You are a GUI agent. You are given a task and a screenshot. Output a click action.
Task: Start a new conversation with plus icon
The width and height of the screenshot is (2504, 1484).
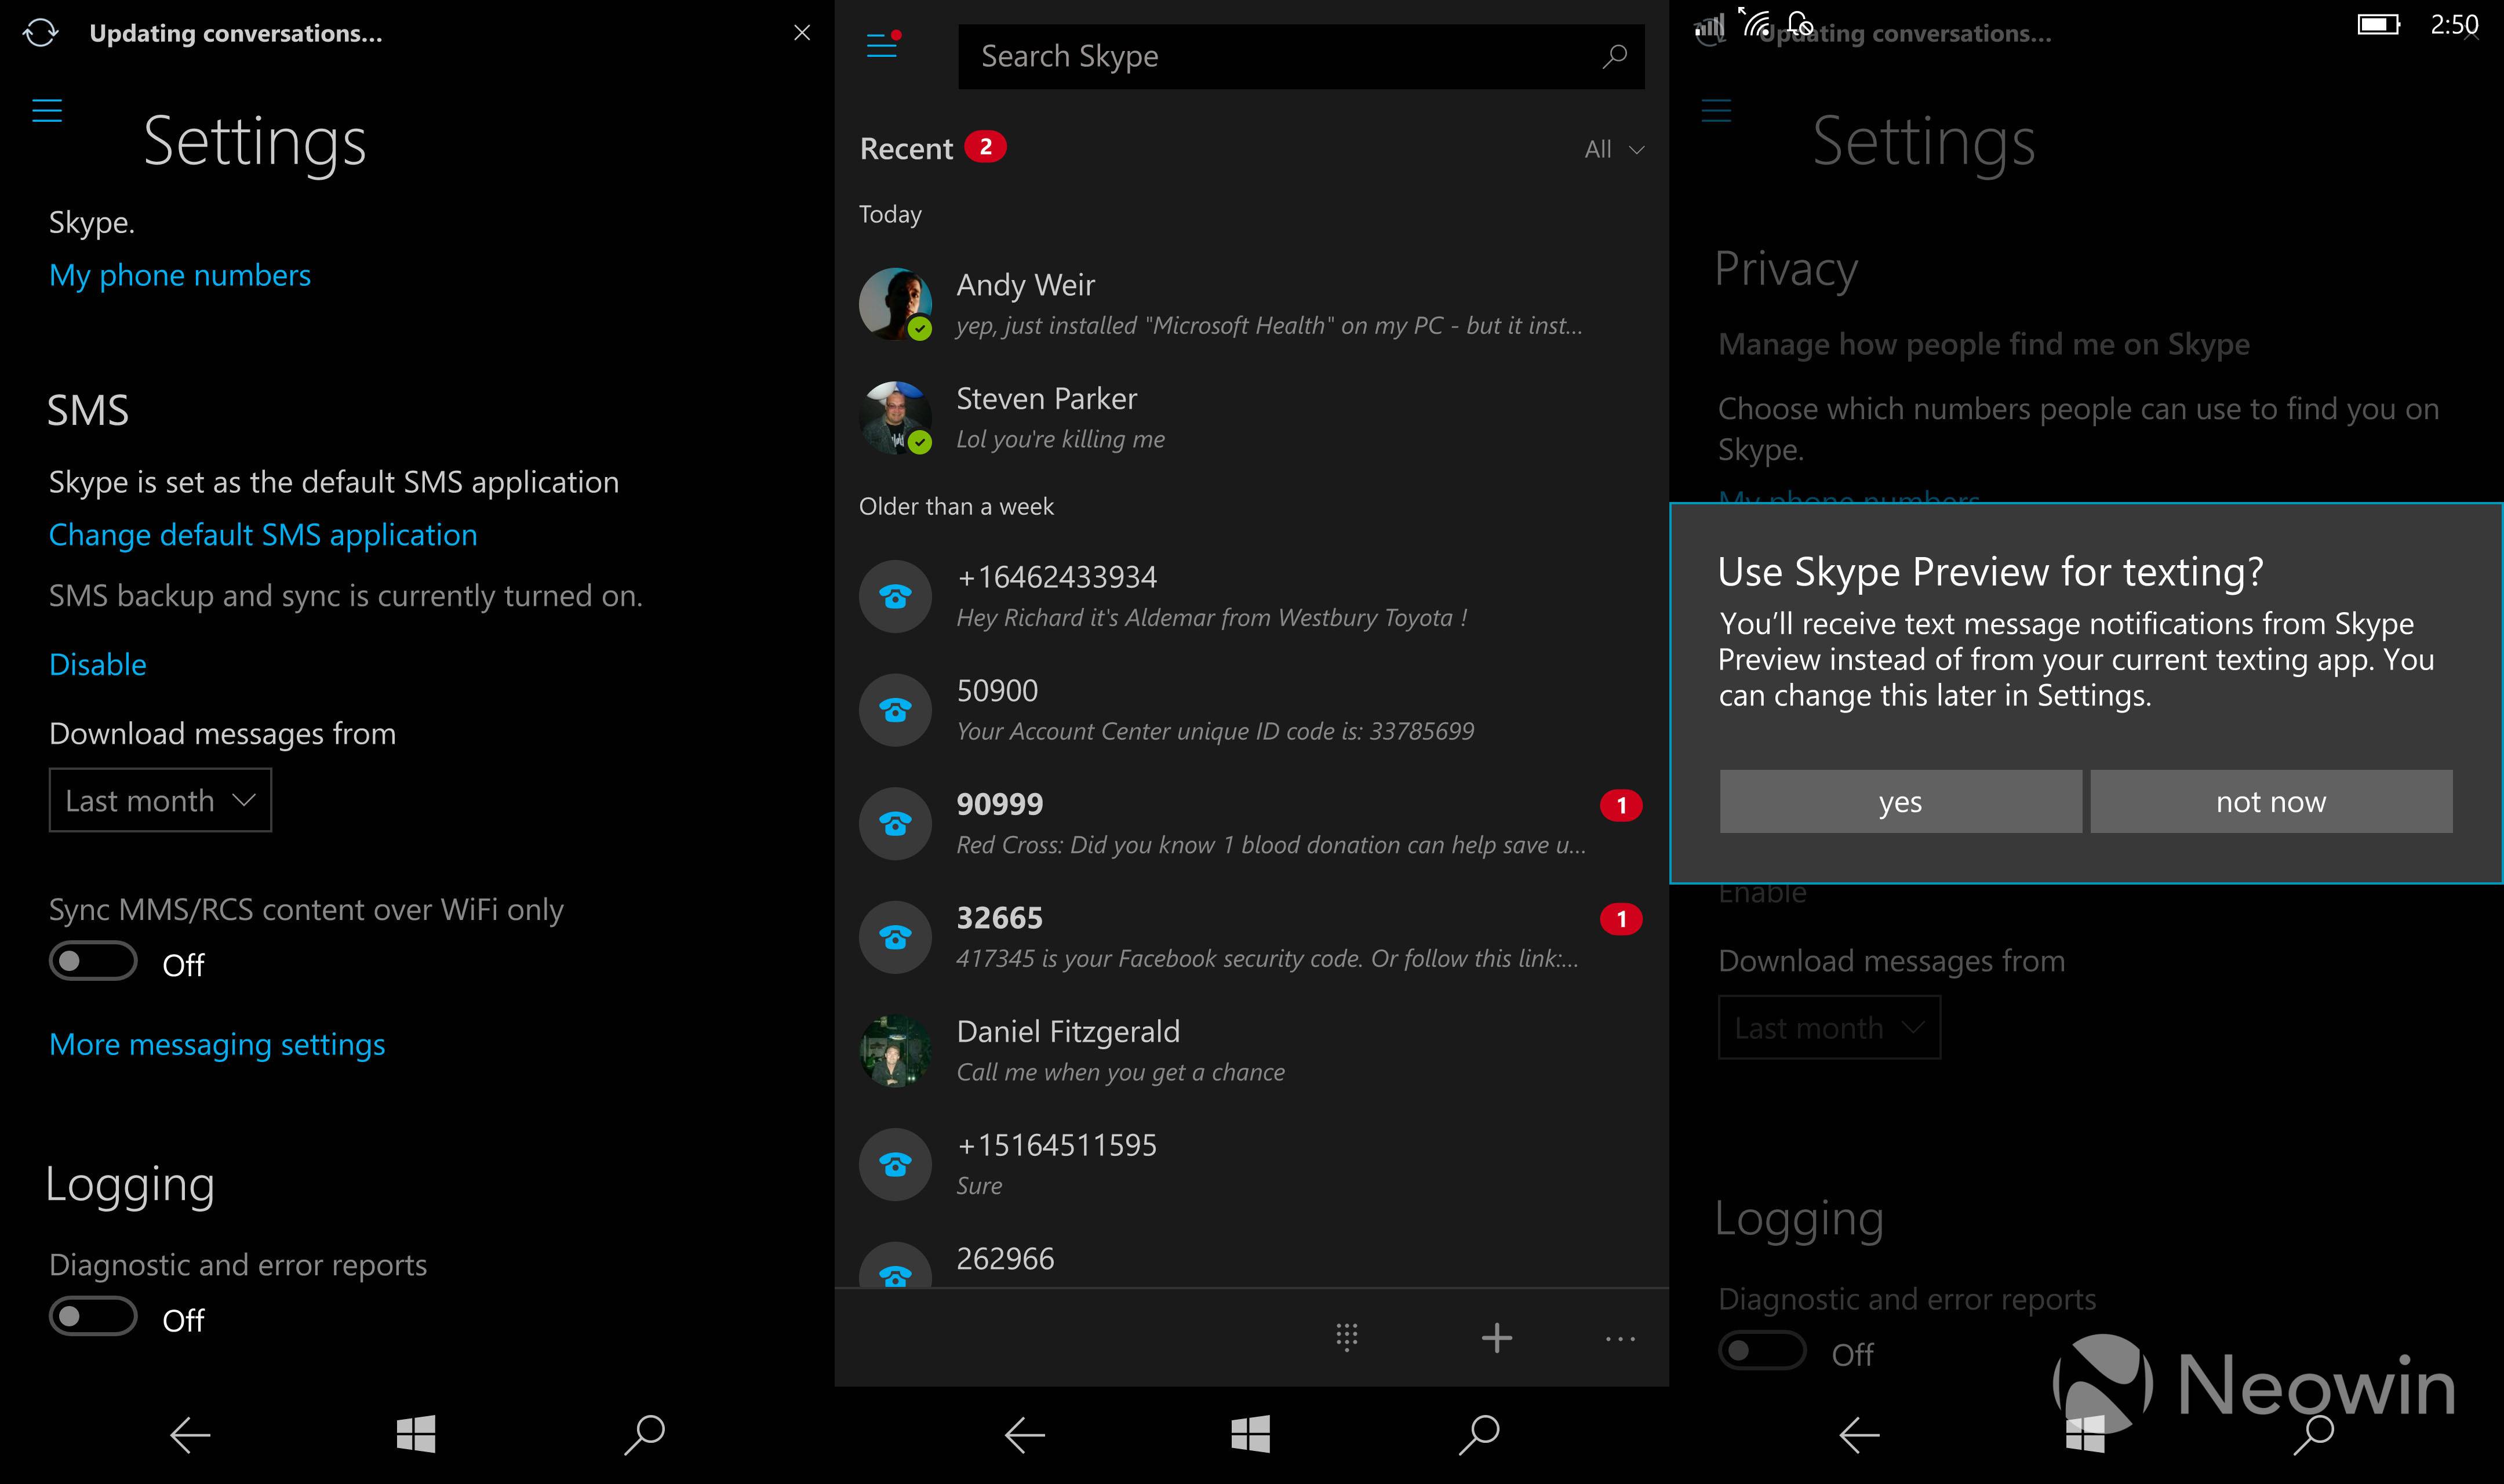click(x=1497, y=1338)
